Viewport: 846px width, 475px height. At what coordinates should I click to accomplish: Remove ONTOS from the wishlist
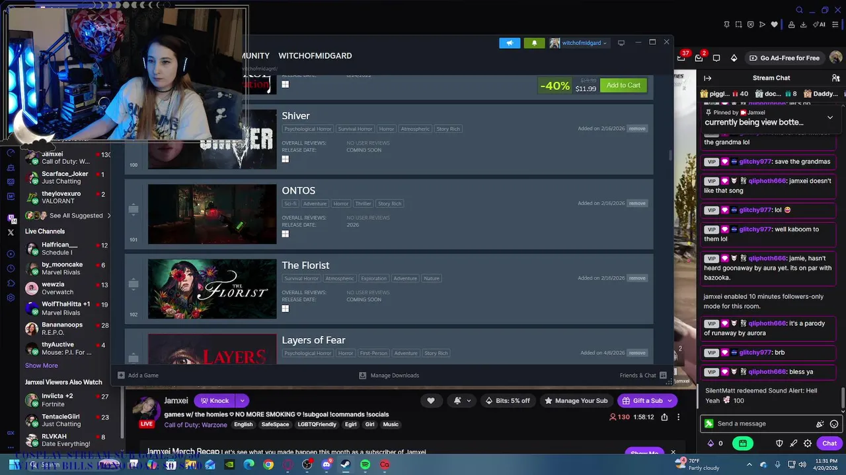[637, 203]
